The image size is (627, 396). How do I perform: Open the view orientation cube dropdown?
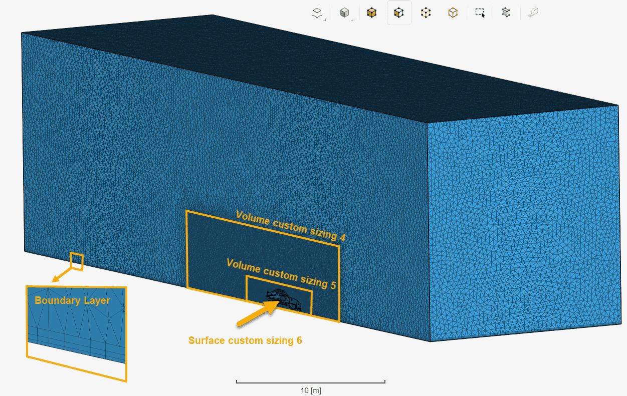(x=318, y=13)
